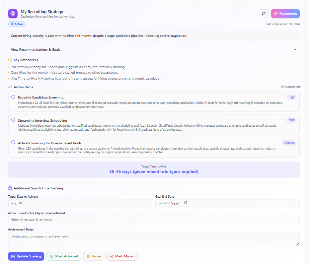Click View Recommendations & Goals header
Viewport: 310px width, 264px height.
(x=36, y=50)
